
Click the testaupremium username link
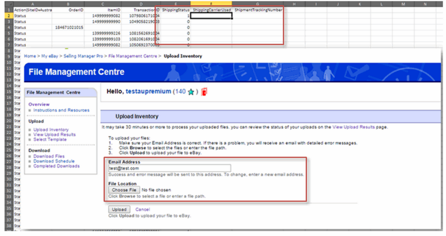[x=148, y=92]
